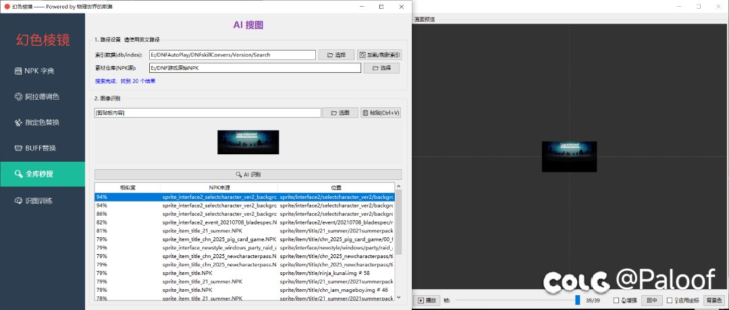Click the preview image in the 画面预览 window

pyautogui.click(x=569, y=156)
